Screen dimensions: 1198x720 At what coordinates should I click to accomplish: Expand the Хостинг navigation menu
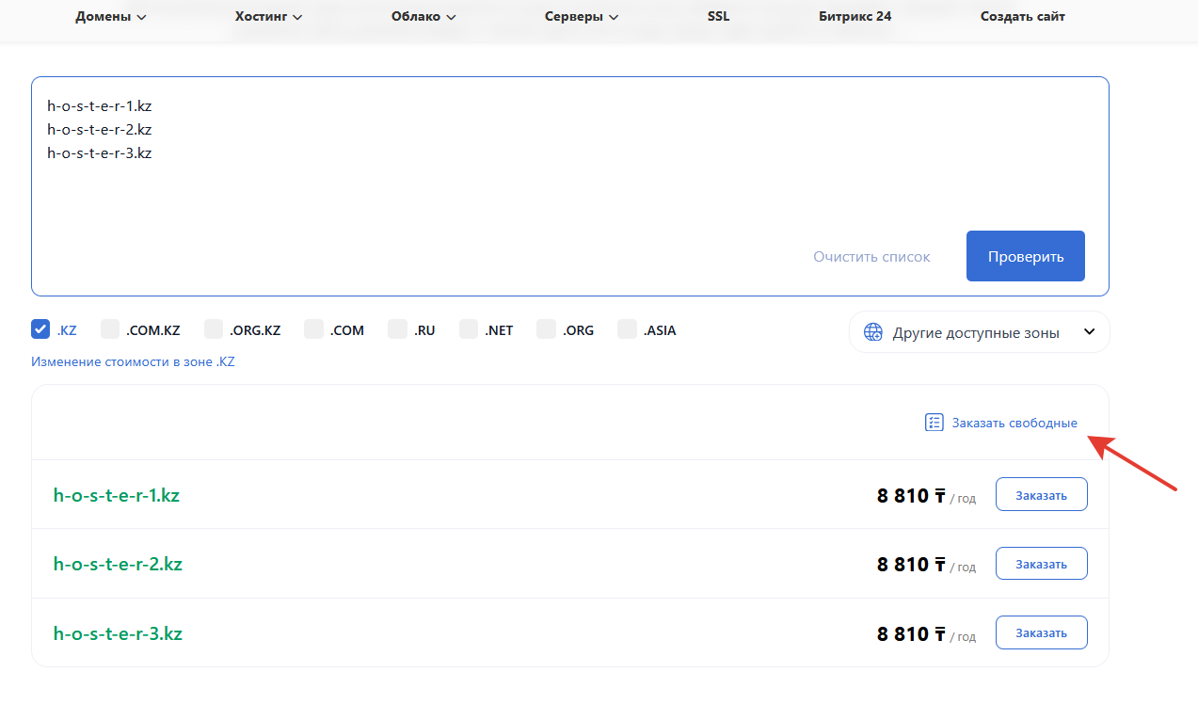click(268, 17)
